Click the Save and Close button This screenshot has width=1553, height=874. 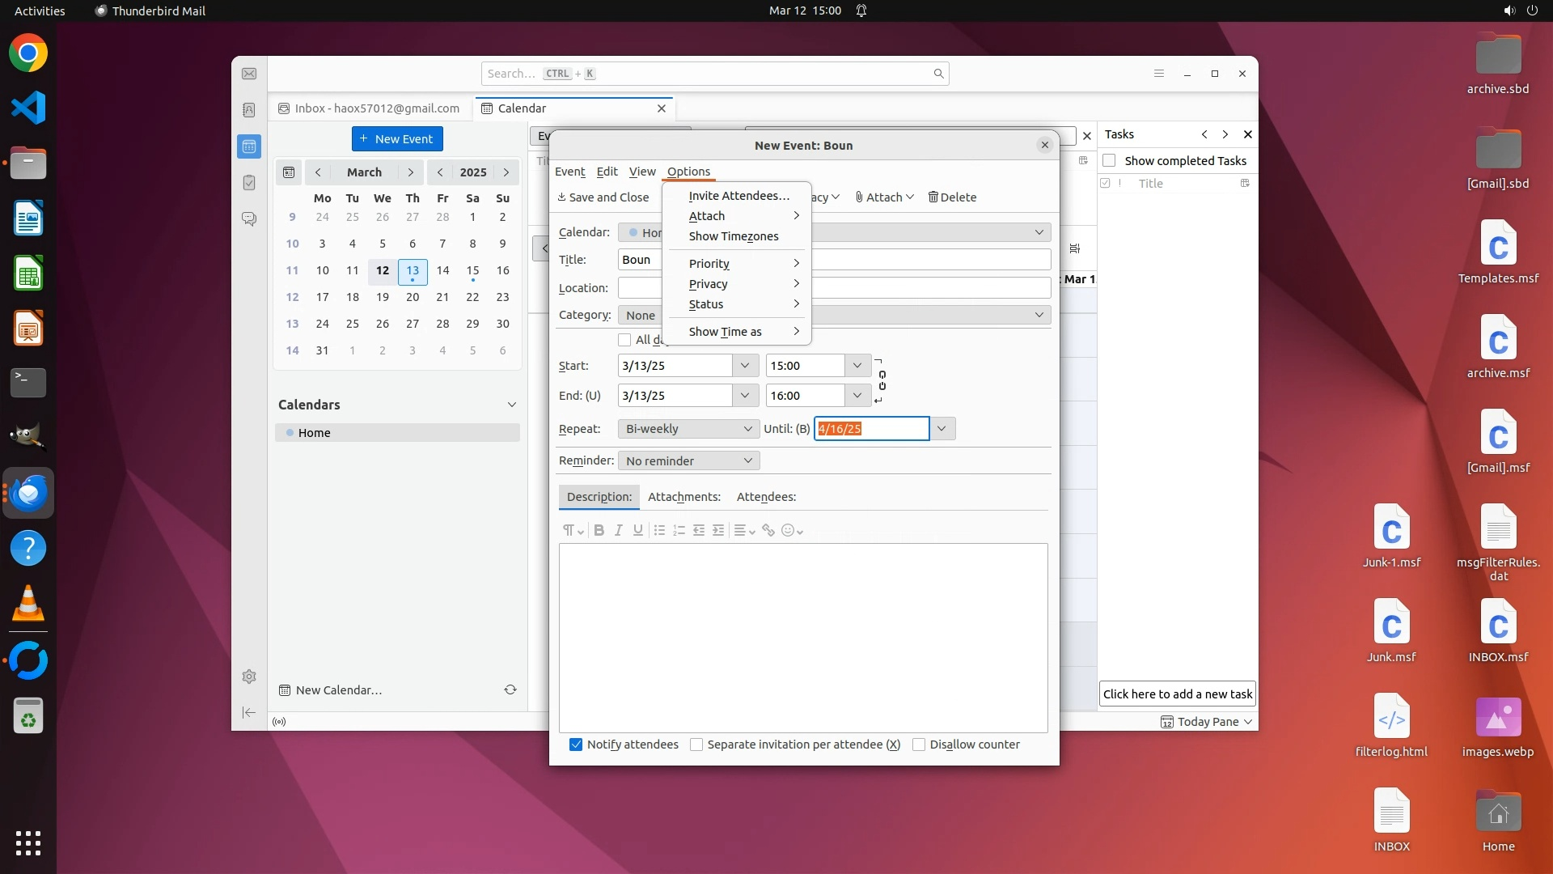click(603, 197)
